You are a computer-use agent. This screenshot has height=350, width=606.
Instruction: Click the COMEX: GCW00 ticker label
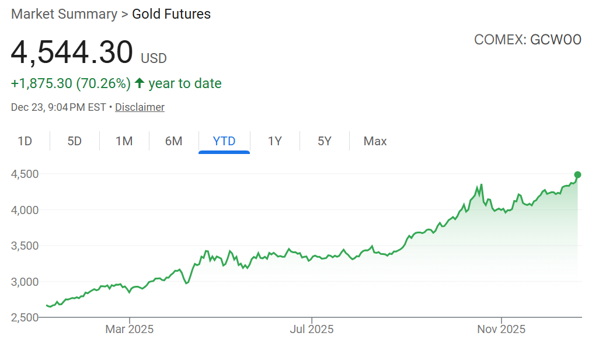coord(528,40)
